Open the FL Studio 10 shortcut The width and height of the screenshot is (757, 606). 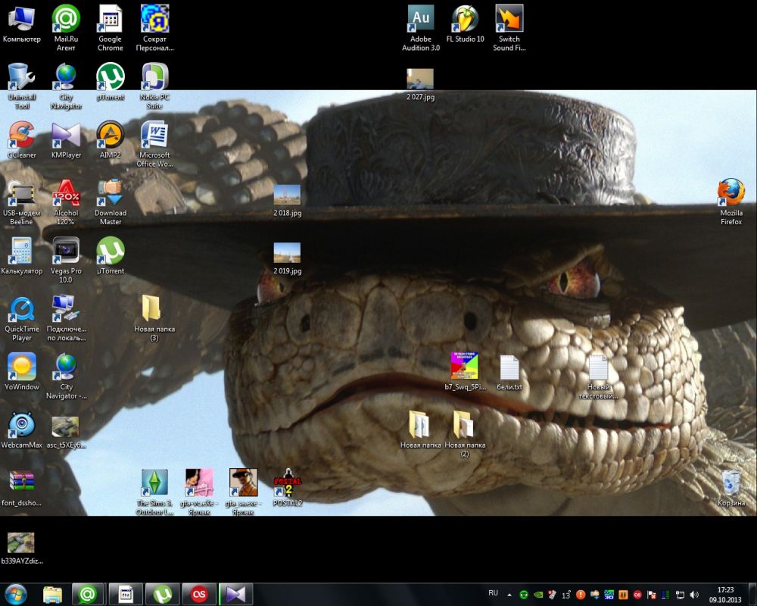tap(465, 24)
